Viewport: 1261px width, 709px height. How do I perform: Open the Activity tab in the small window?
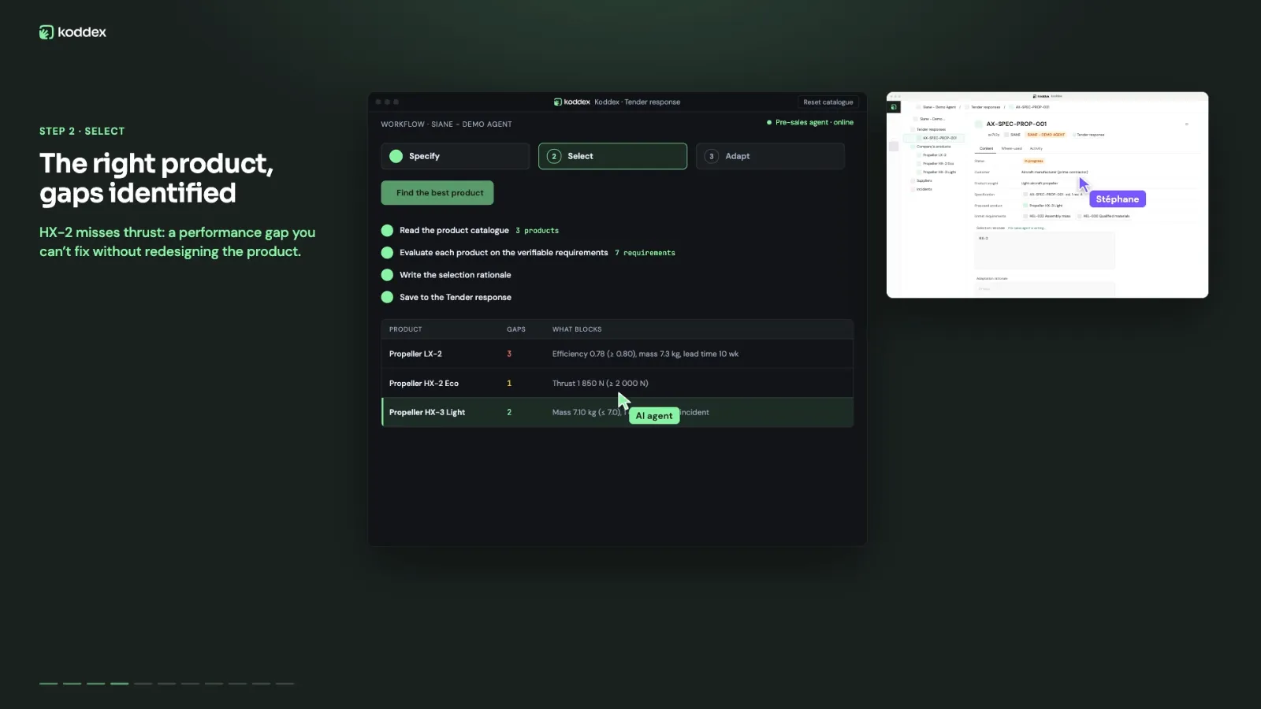[x=1036, y=148]
